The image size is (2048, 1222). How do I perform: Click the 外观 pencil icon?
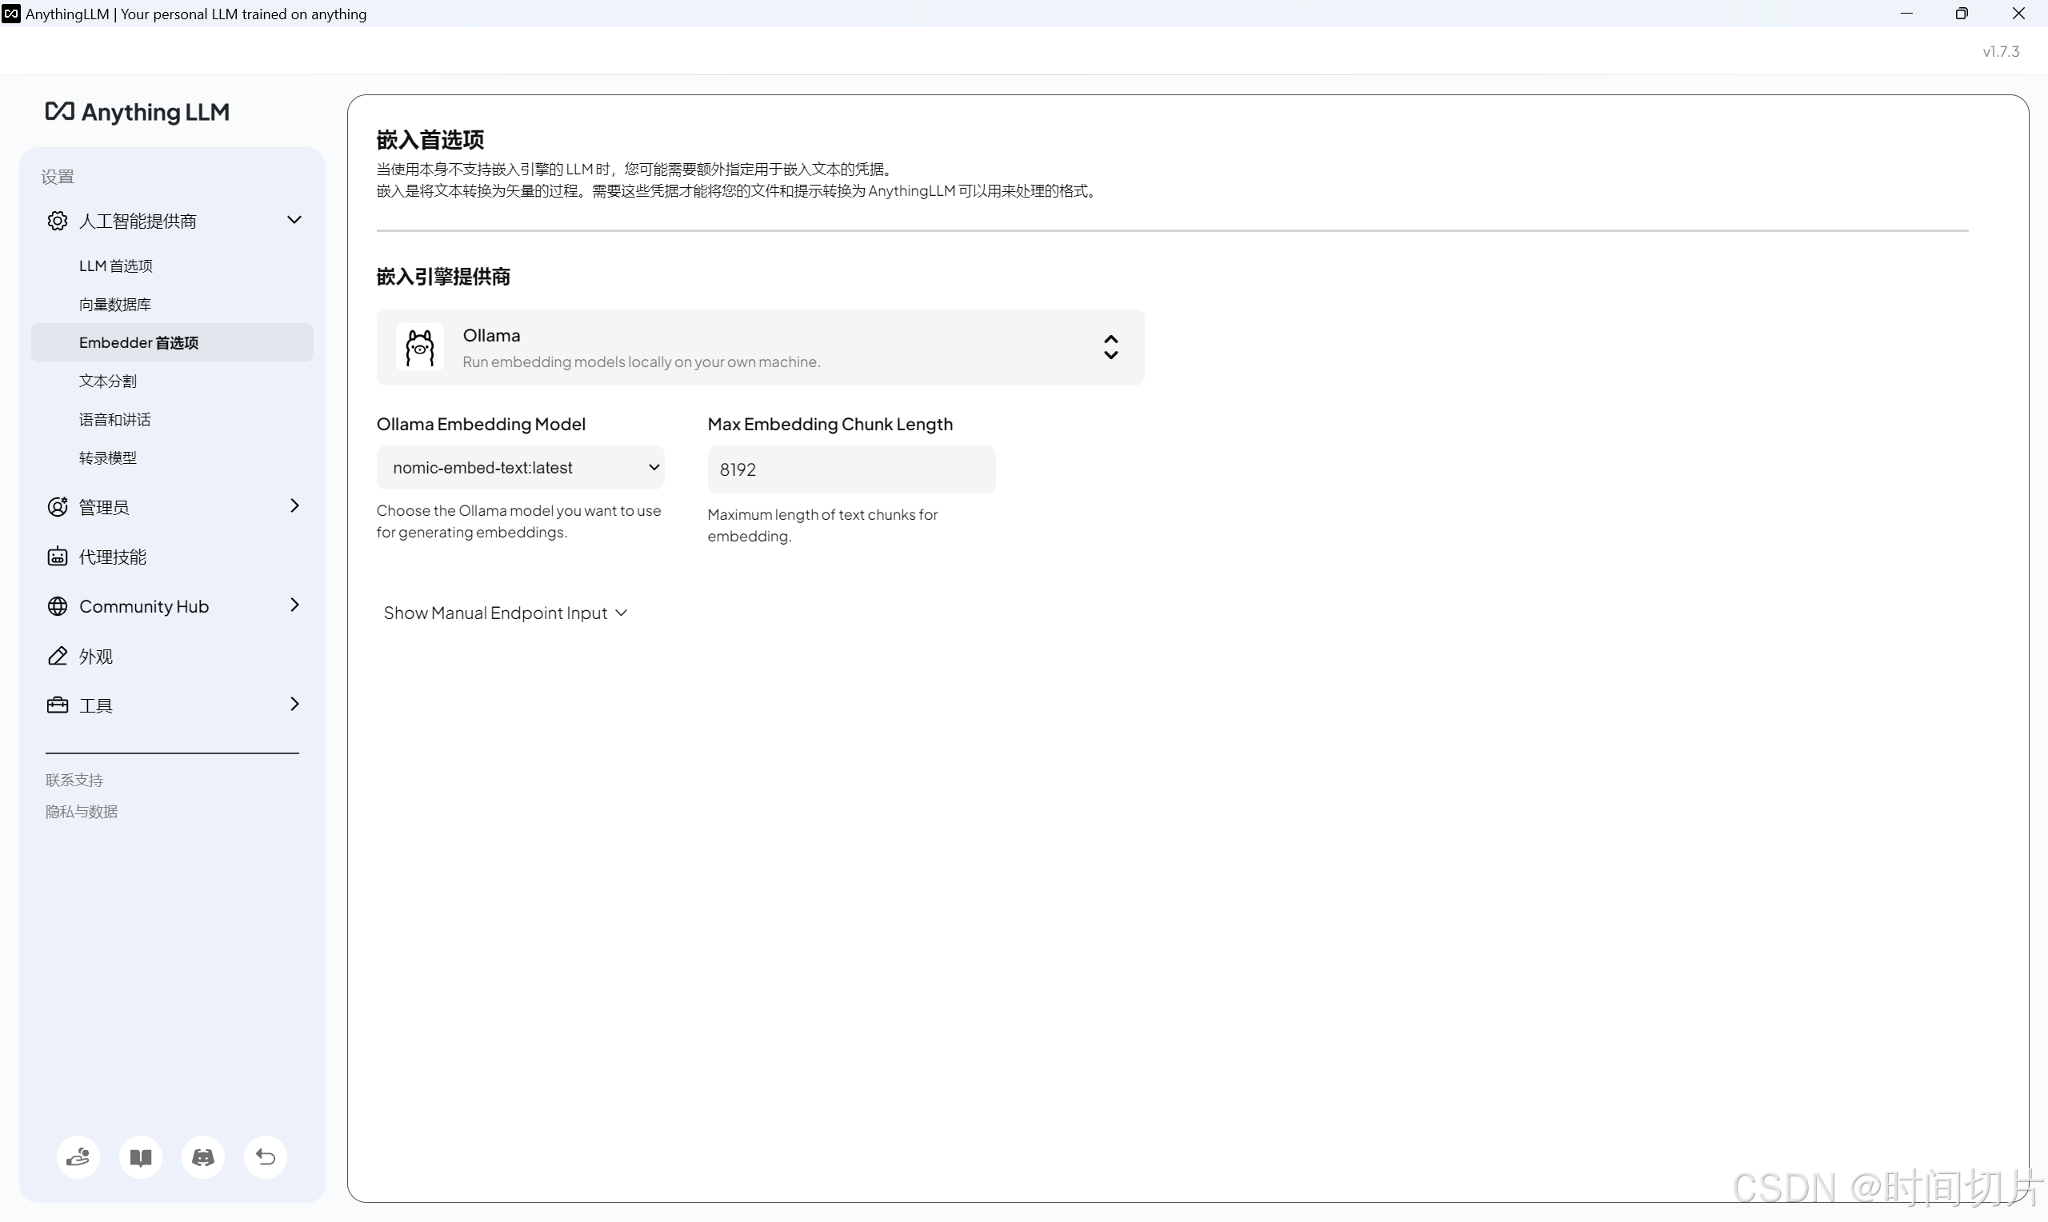point(57,657)
